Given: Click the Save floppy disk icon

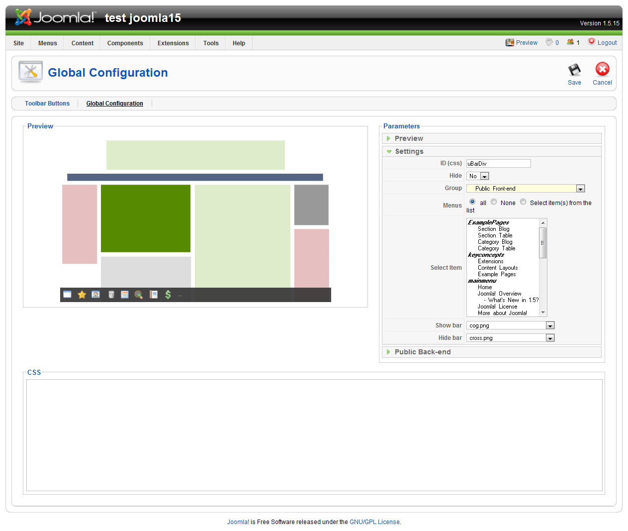Looking at the screenshot, I should point(574,70).
